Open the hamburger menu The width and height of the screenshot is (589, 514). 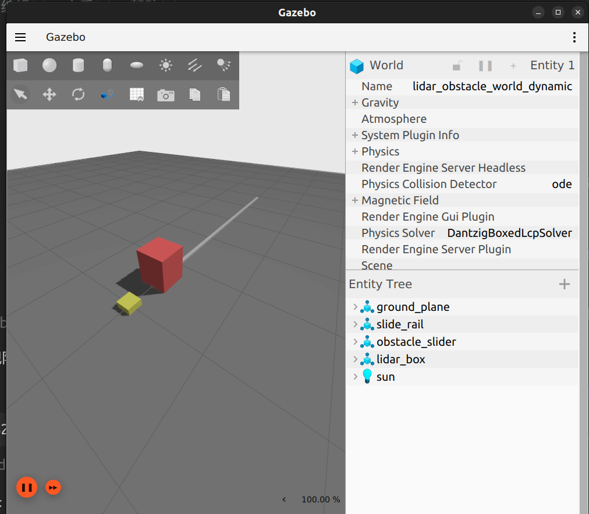point(20,37)
